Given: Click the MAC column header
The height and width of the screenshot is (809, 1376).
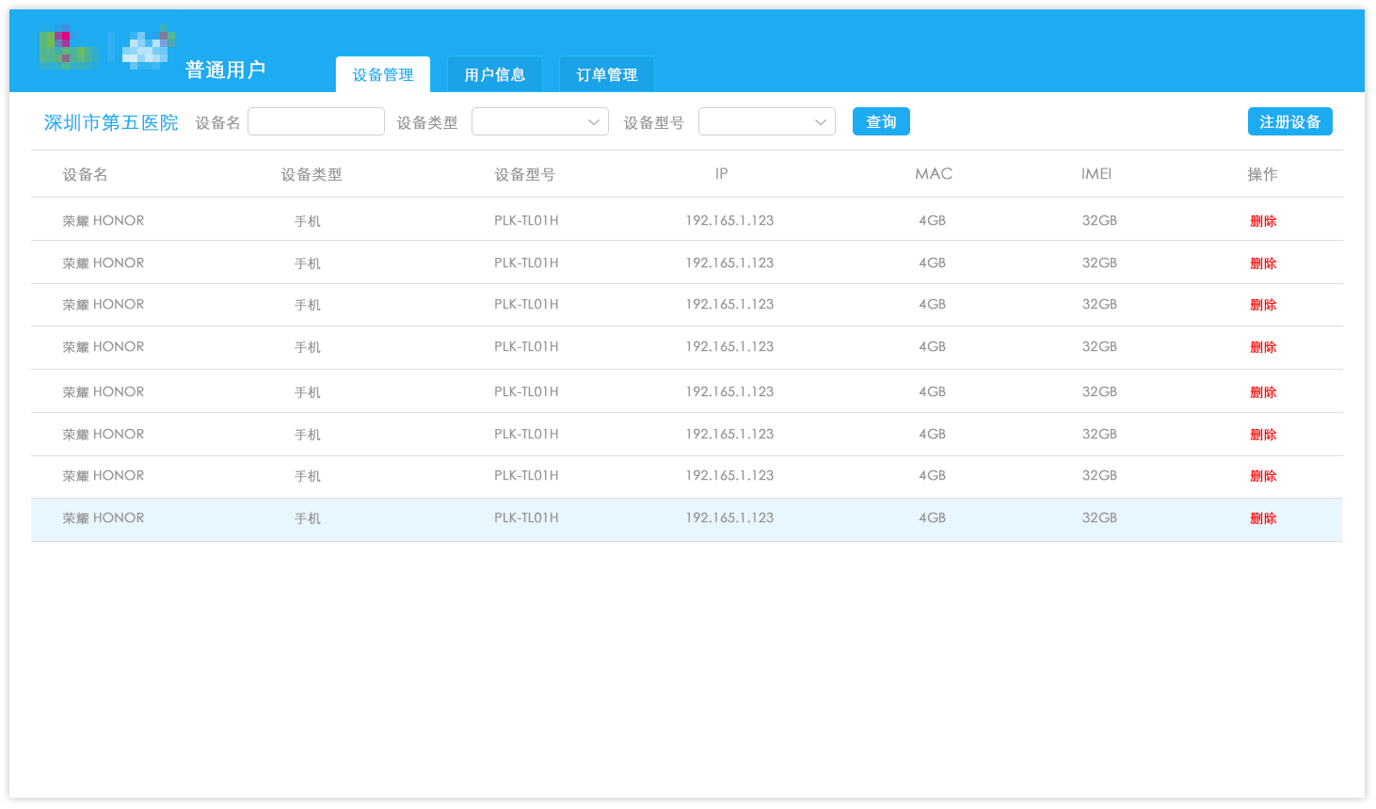Looking at the screenshot, I should (934, 174).
